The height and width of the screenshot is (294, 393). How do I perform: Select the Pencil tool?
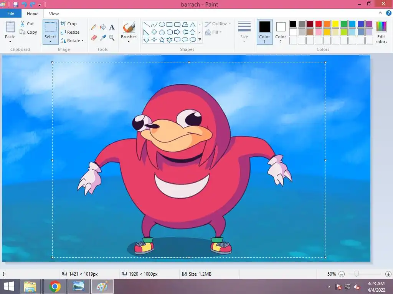pos(94,27)
